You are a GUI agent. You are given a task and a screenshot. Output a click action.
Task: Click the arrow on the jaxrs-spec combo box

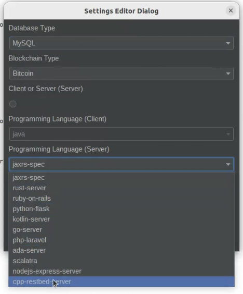coord(228,164)
